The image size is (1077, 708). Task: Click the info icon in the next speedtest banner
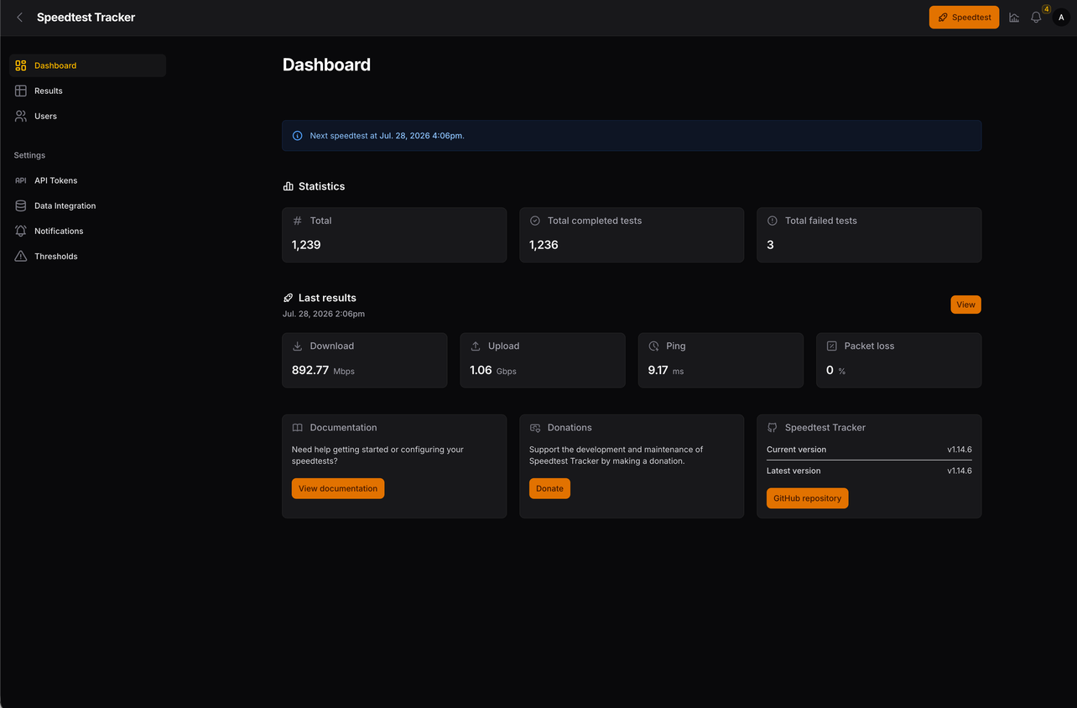[297, 136]
